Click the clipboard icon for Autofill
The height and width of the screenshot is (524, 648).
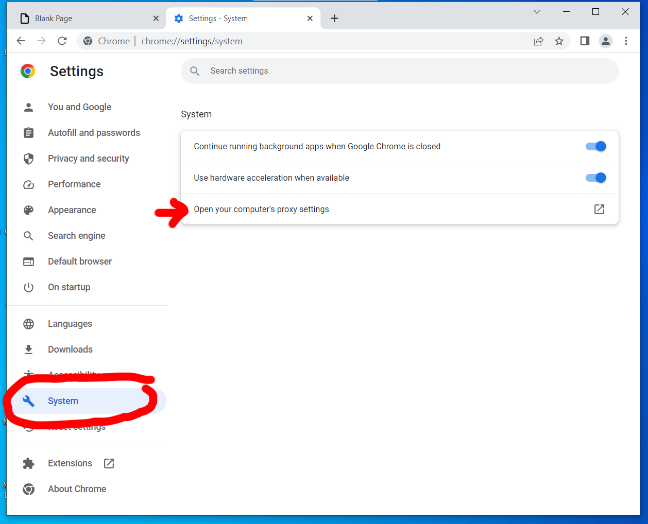point(29,133)
